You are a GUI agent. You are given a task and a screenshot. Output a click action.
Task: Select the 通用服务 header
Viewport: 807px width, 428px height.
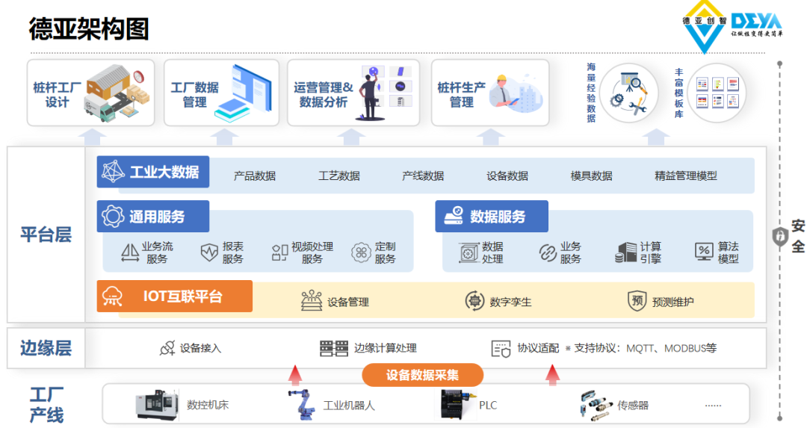coord(153,216)
